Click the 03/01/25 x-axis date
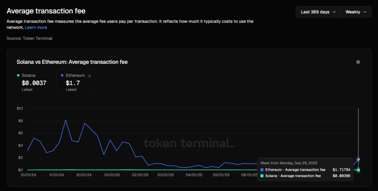378x191 pixels. pos(166,175)
